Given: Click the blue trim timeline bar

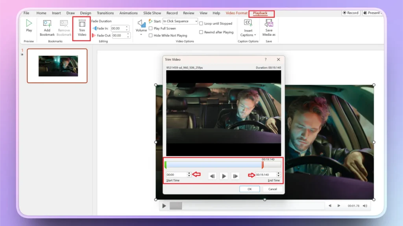Looking at the screenshot, I should (x=214, y=165).
